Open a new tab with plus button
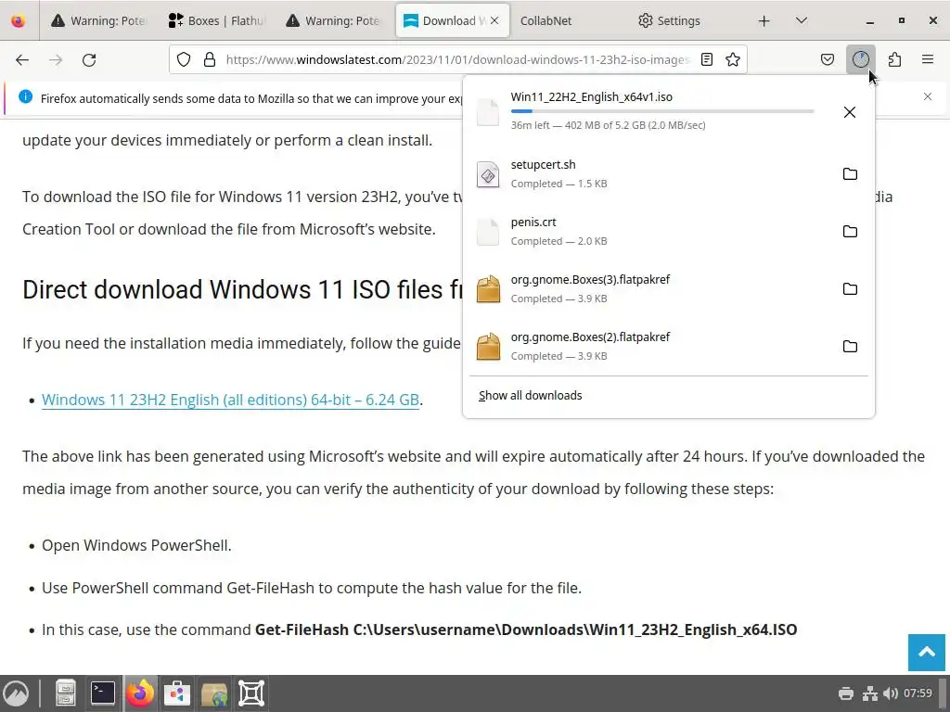 (764, 20)
